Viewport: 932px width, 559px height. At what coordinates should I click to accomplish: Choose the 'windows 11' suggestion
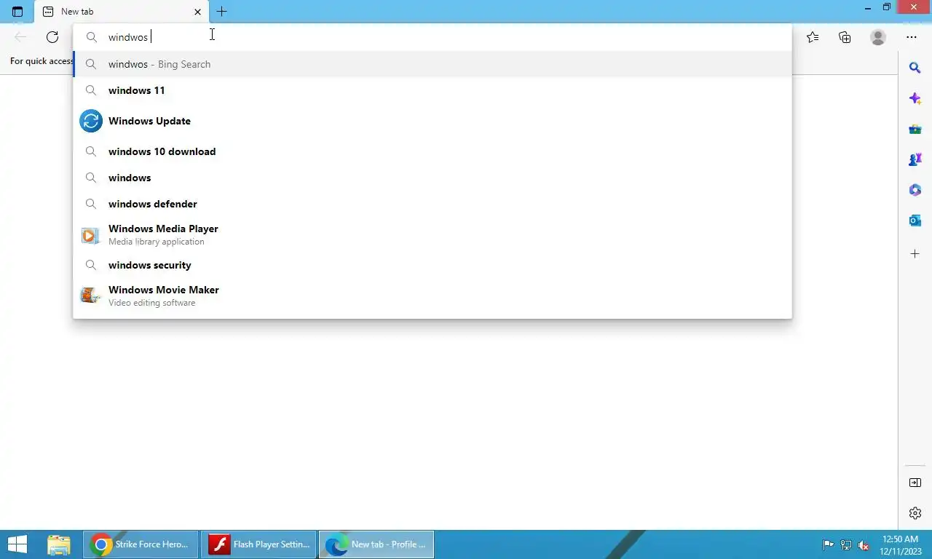click(x=433, y=90)
